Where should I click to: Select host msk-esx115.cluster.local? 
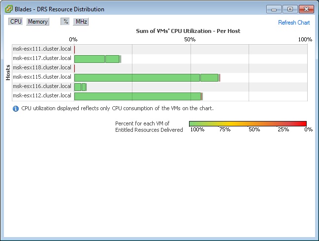(42, 77)
